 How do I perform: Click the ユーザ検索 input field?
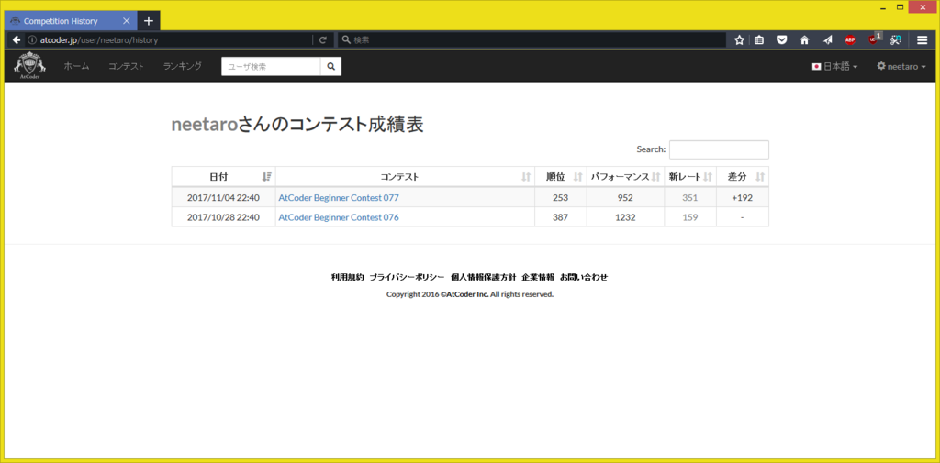tap(271, 67)
